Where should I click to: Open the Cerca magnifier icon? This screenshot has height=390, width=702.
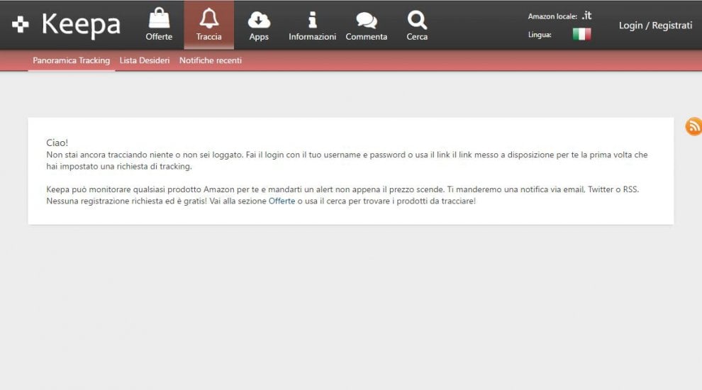point(417,20)
